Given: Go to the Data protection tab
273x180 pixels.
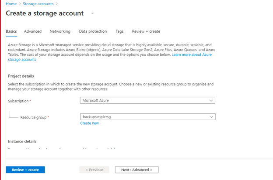Looking at the screenshot, I should [x=93, y=31].
